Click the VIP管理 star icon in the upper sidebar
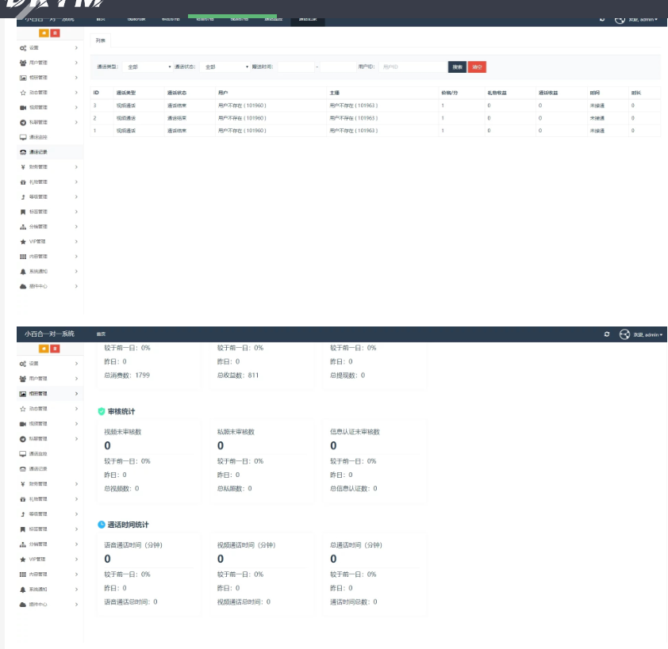 23,242
